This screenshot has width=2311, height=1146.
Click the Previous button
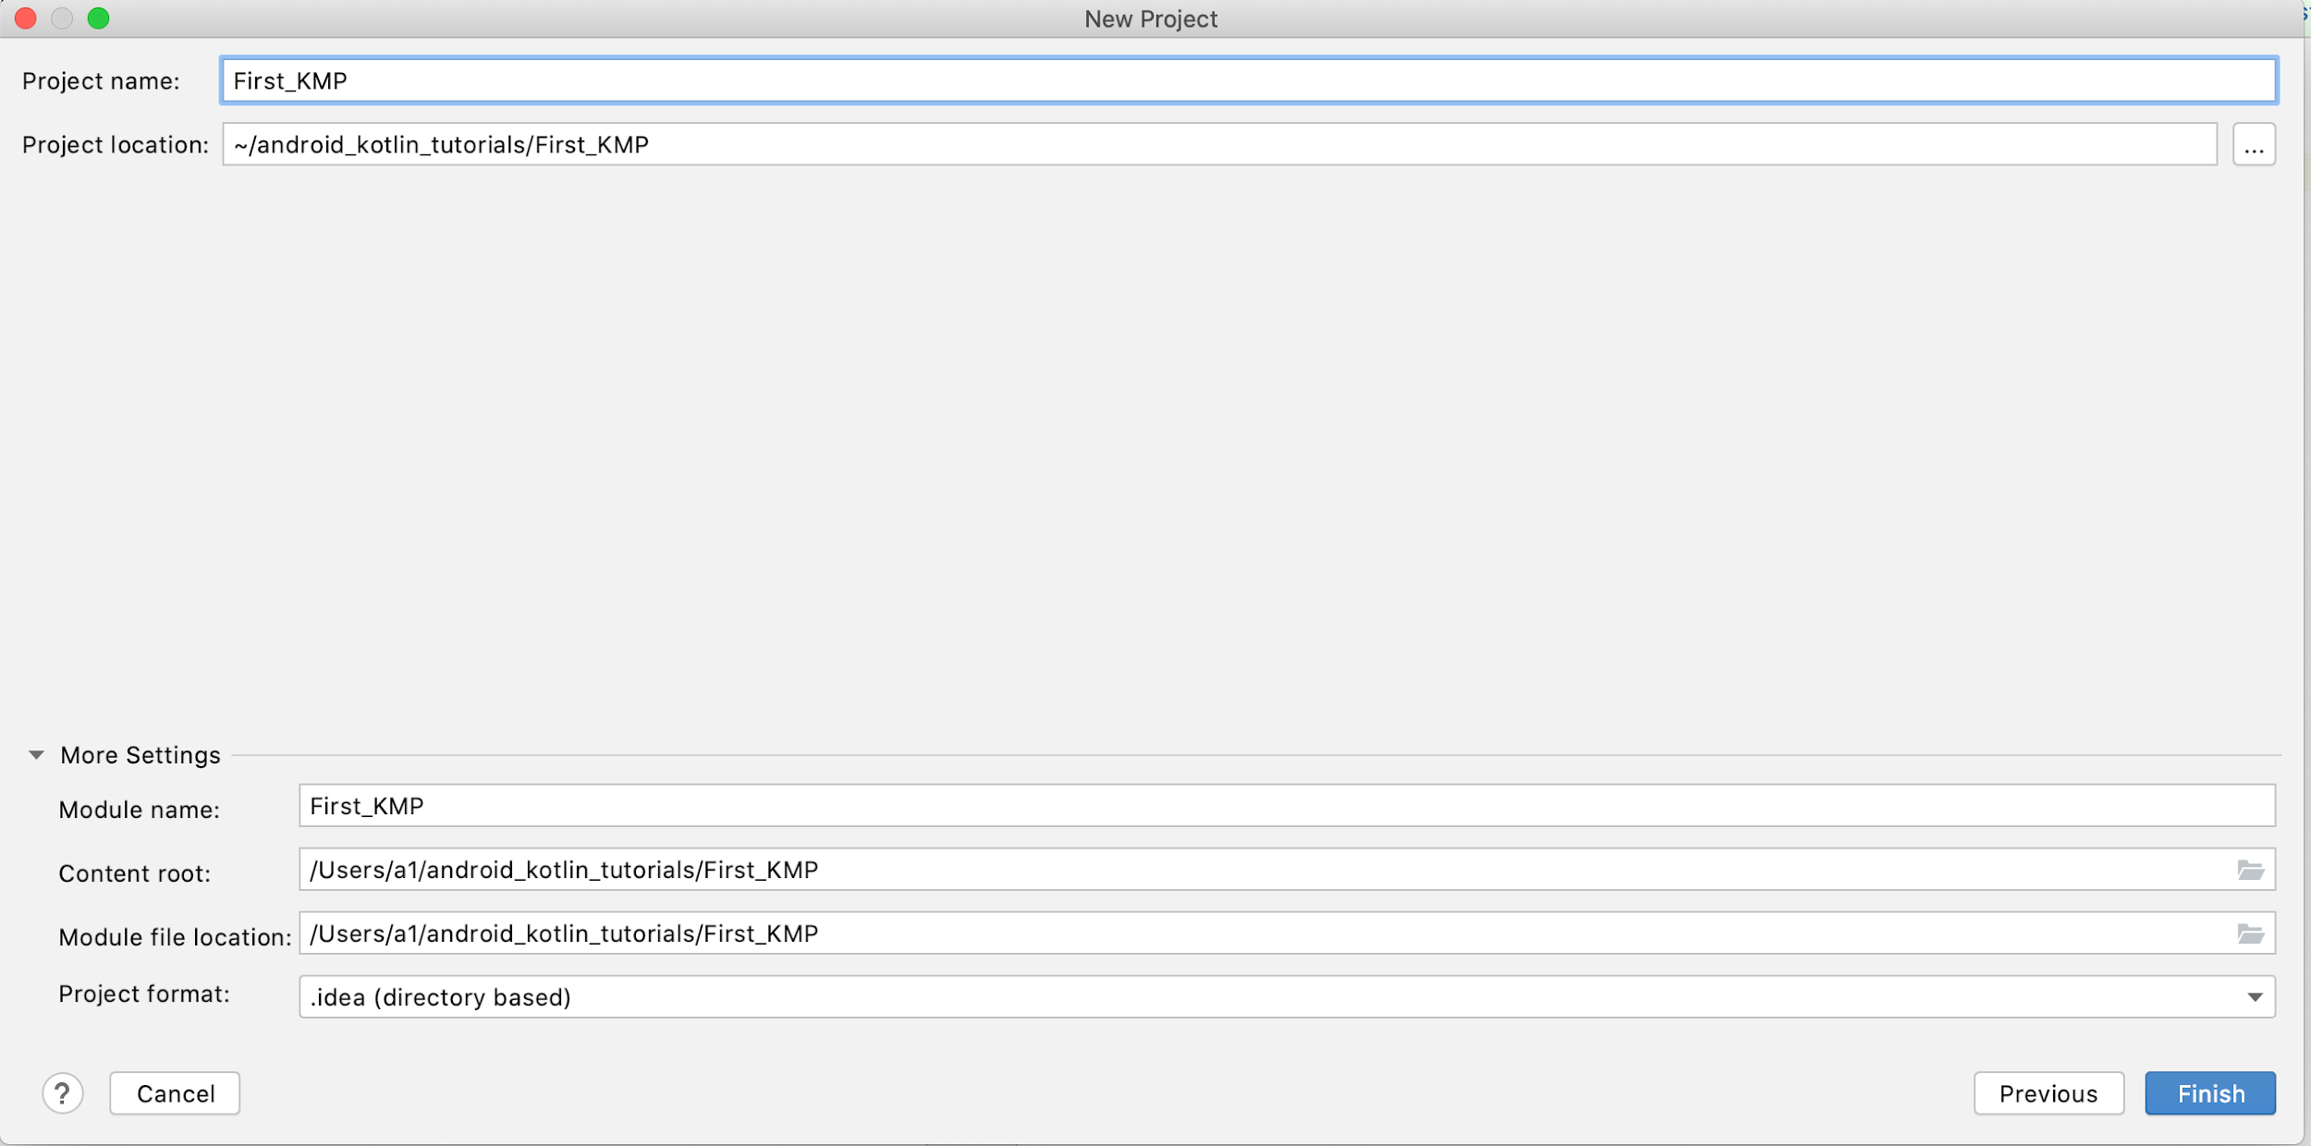(2050, 1093)
